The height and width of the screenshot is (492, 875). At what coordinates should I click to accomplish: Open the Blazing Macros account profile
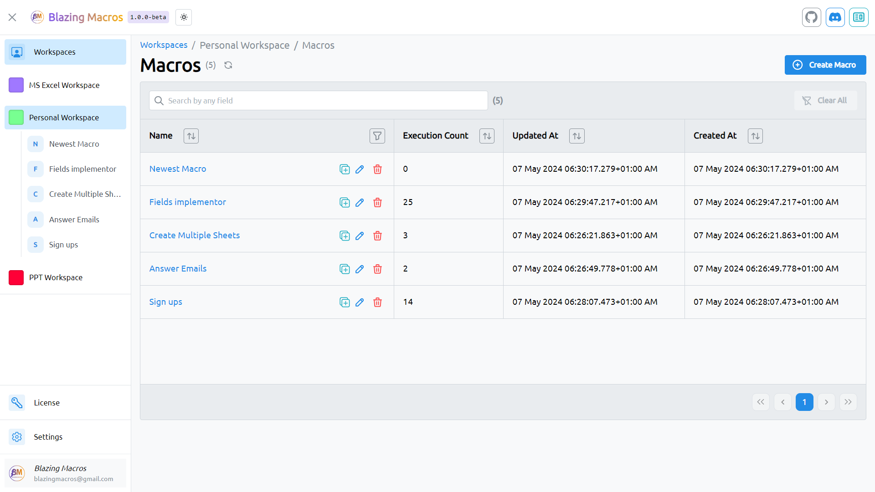(x=65, y=473)
